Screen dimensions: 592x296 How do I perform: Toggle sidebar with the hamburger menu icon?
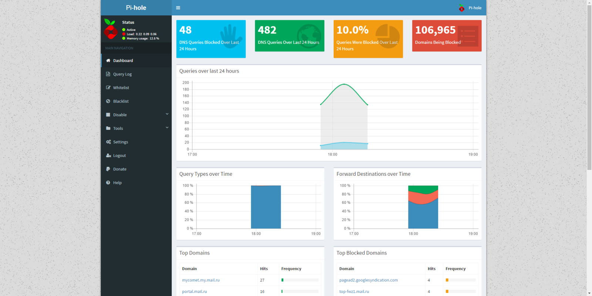coord(178,8)
